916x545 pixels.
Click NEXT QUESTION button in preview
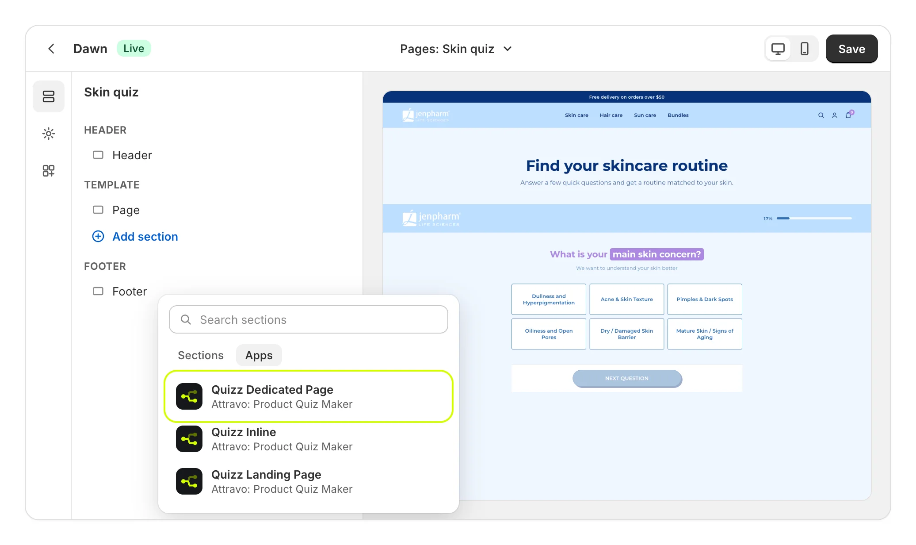pos(627,378)
